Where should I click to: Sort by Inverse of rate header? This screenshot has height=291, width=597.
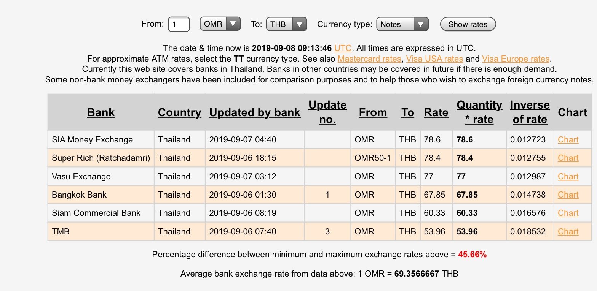530,112
